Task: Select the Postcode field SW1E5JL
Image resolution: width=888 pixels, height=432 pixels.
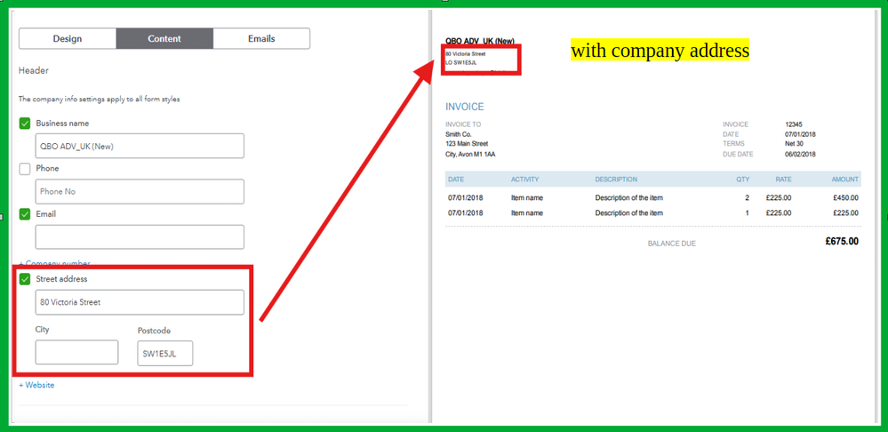Action: [x=164, y=353]
